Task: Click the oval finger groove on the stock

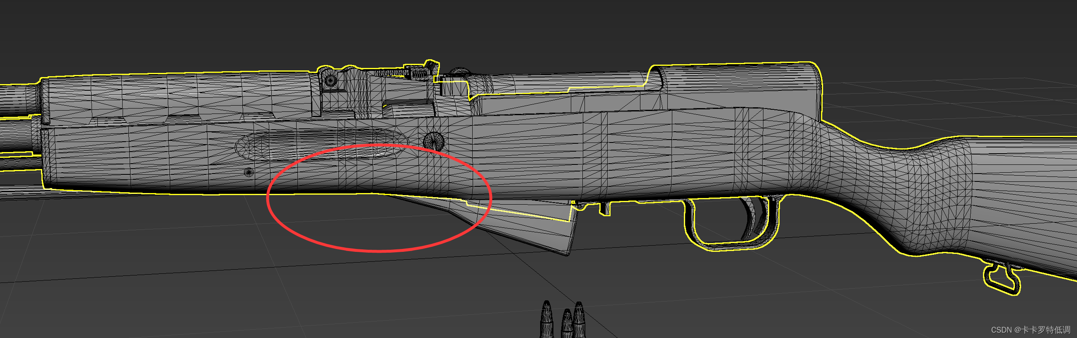Action: tap(322, 144)
